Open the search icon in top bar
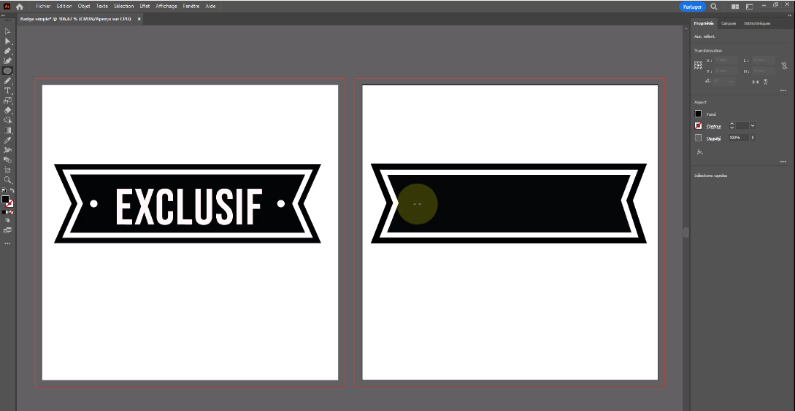 coord(714,7)
